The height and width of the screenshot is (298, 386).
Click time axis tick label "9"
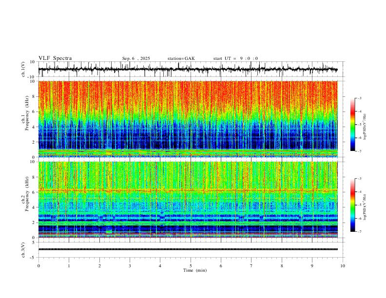(x=312, y=266)
